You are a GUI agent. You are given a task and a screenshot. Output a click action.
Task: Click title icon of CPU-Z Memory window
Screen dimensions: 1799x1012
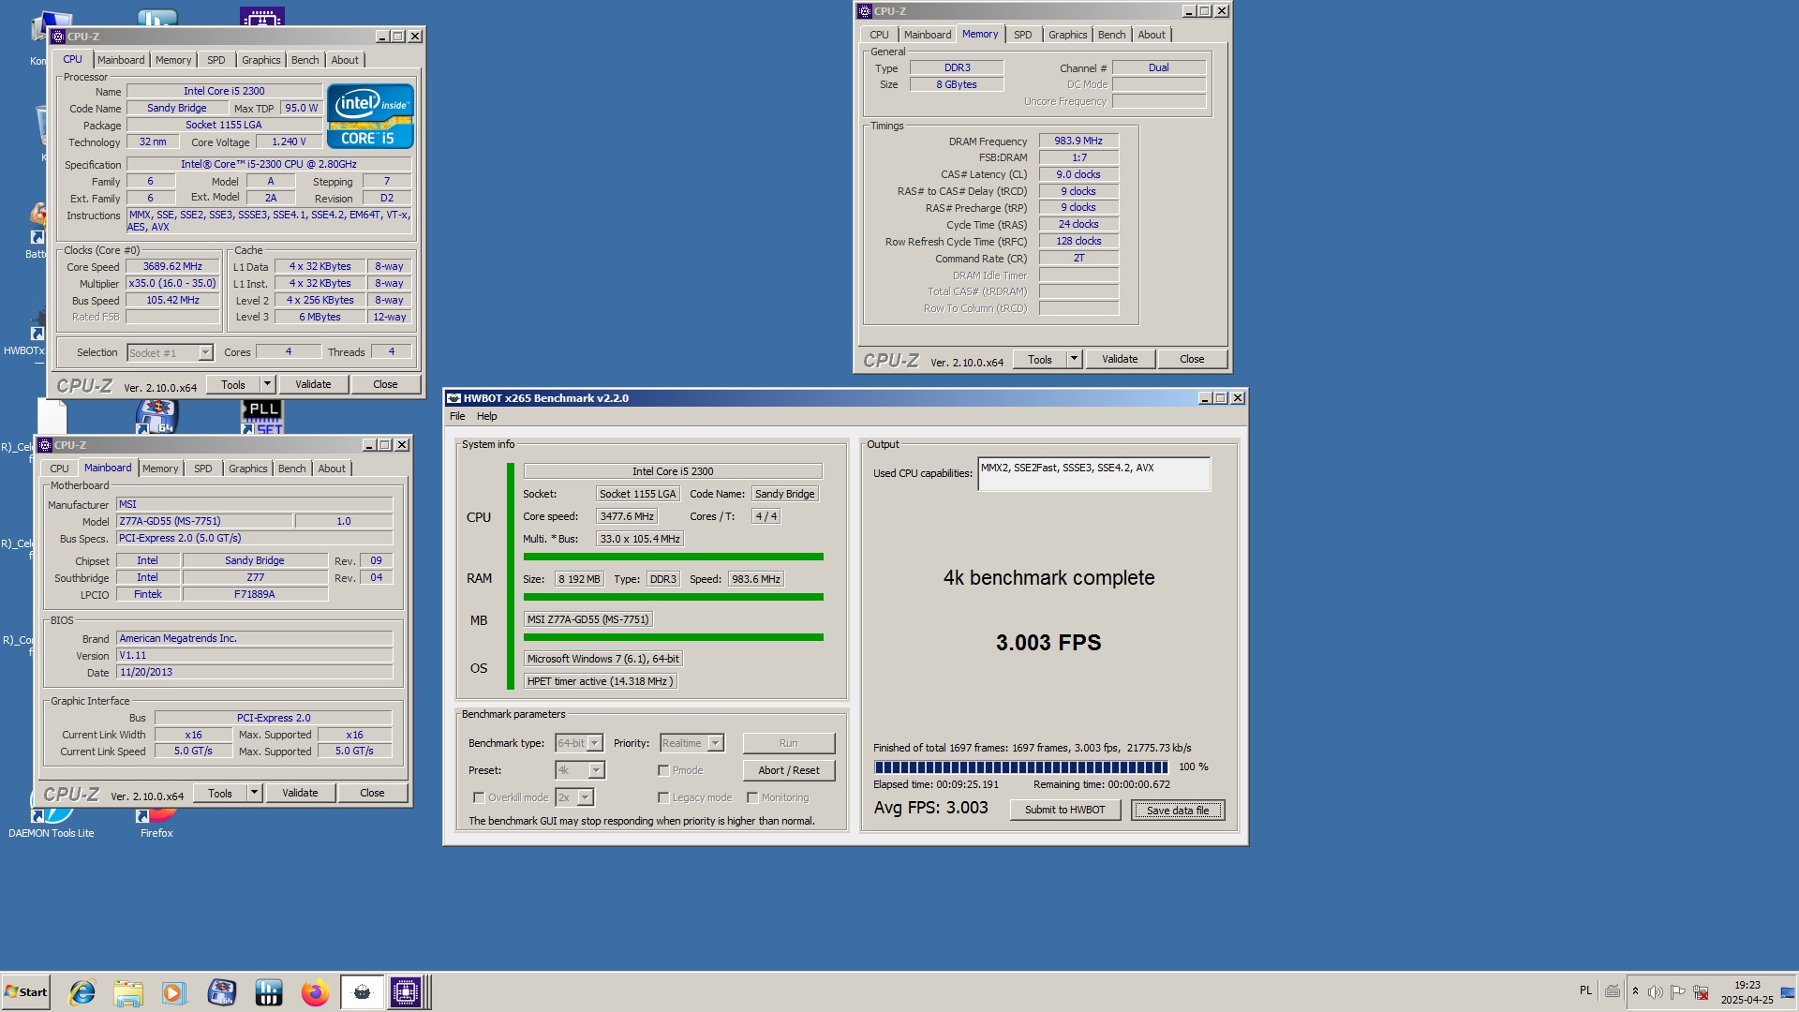[x=865, y=11]
